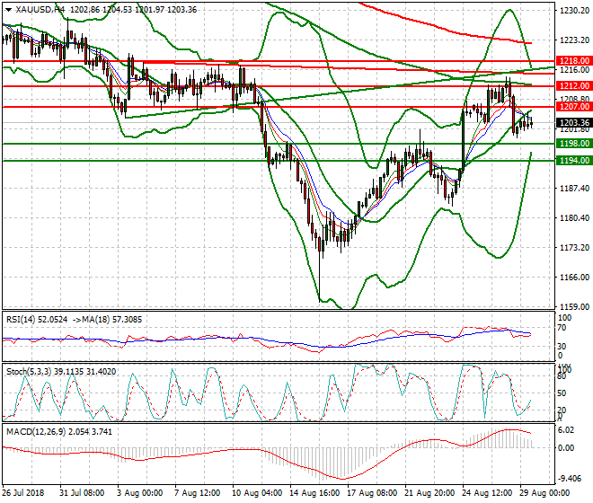The height and width of the screenshot is (503, 593).
Task: Click the 1180.40 price axis value
Action: [x=574, y=218]
